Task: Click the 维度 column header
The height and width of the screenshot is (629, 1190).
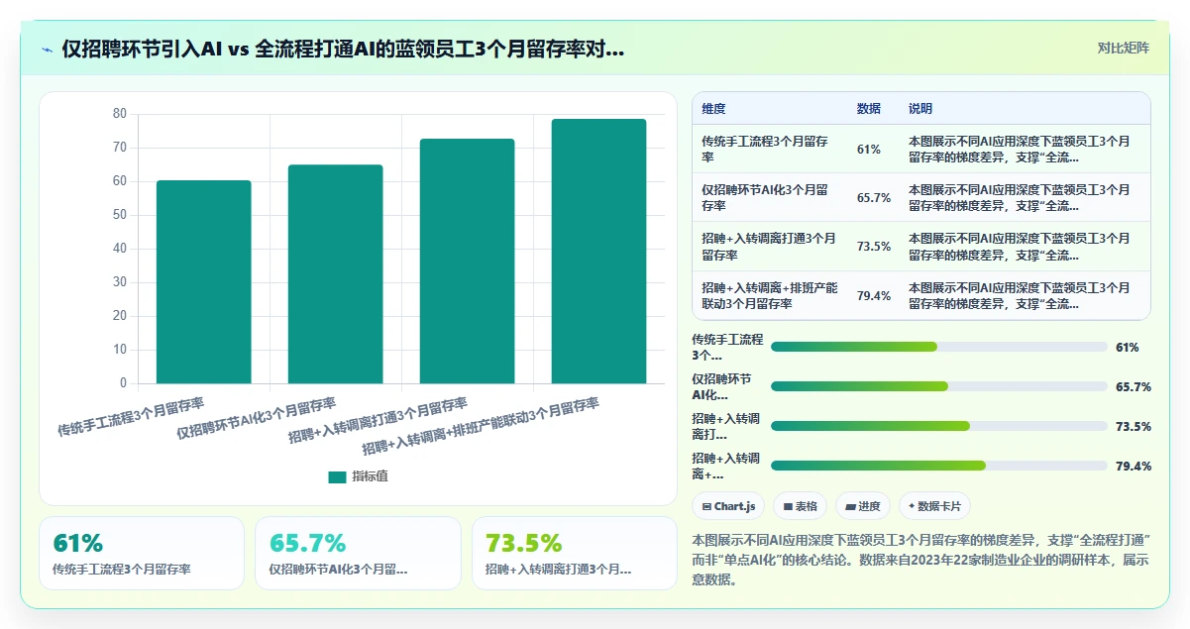Action: tap(713, 109)
